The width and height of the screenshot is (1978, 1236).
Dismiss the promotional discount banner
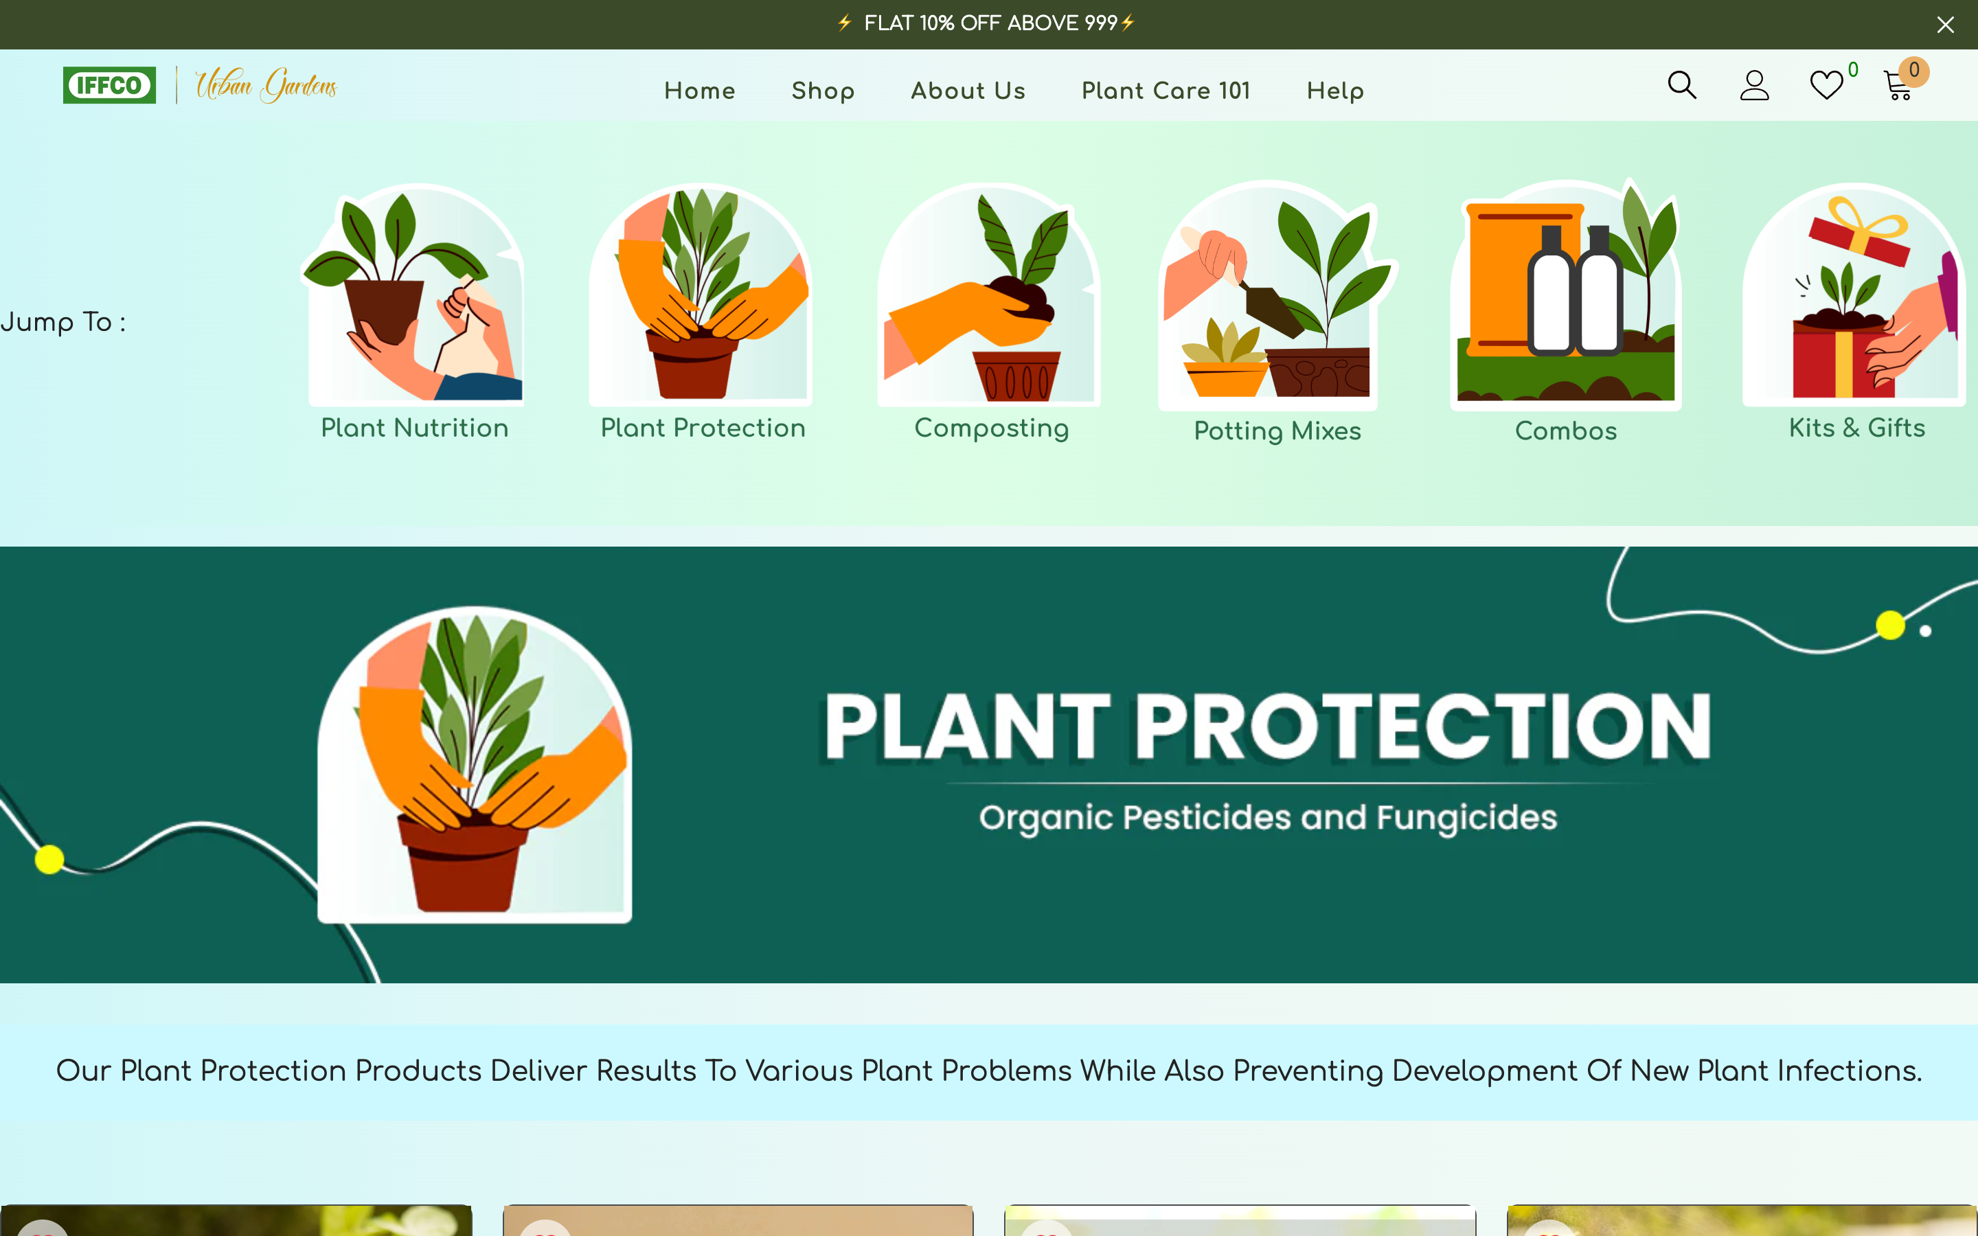click(x=1945, y=24)
